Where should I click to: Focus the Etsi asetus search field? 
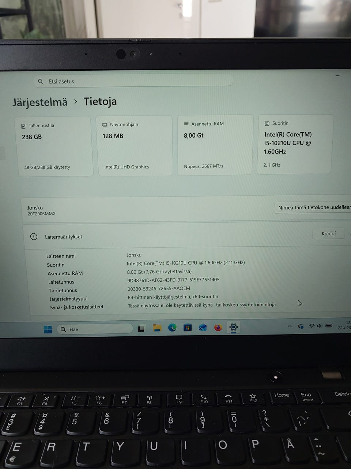(133, 81)
